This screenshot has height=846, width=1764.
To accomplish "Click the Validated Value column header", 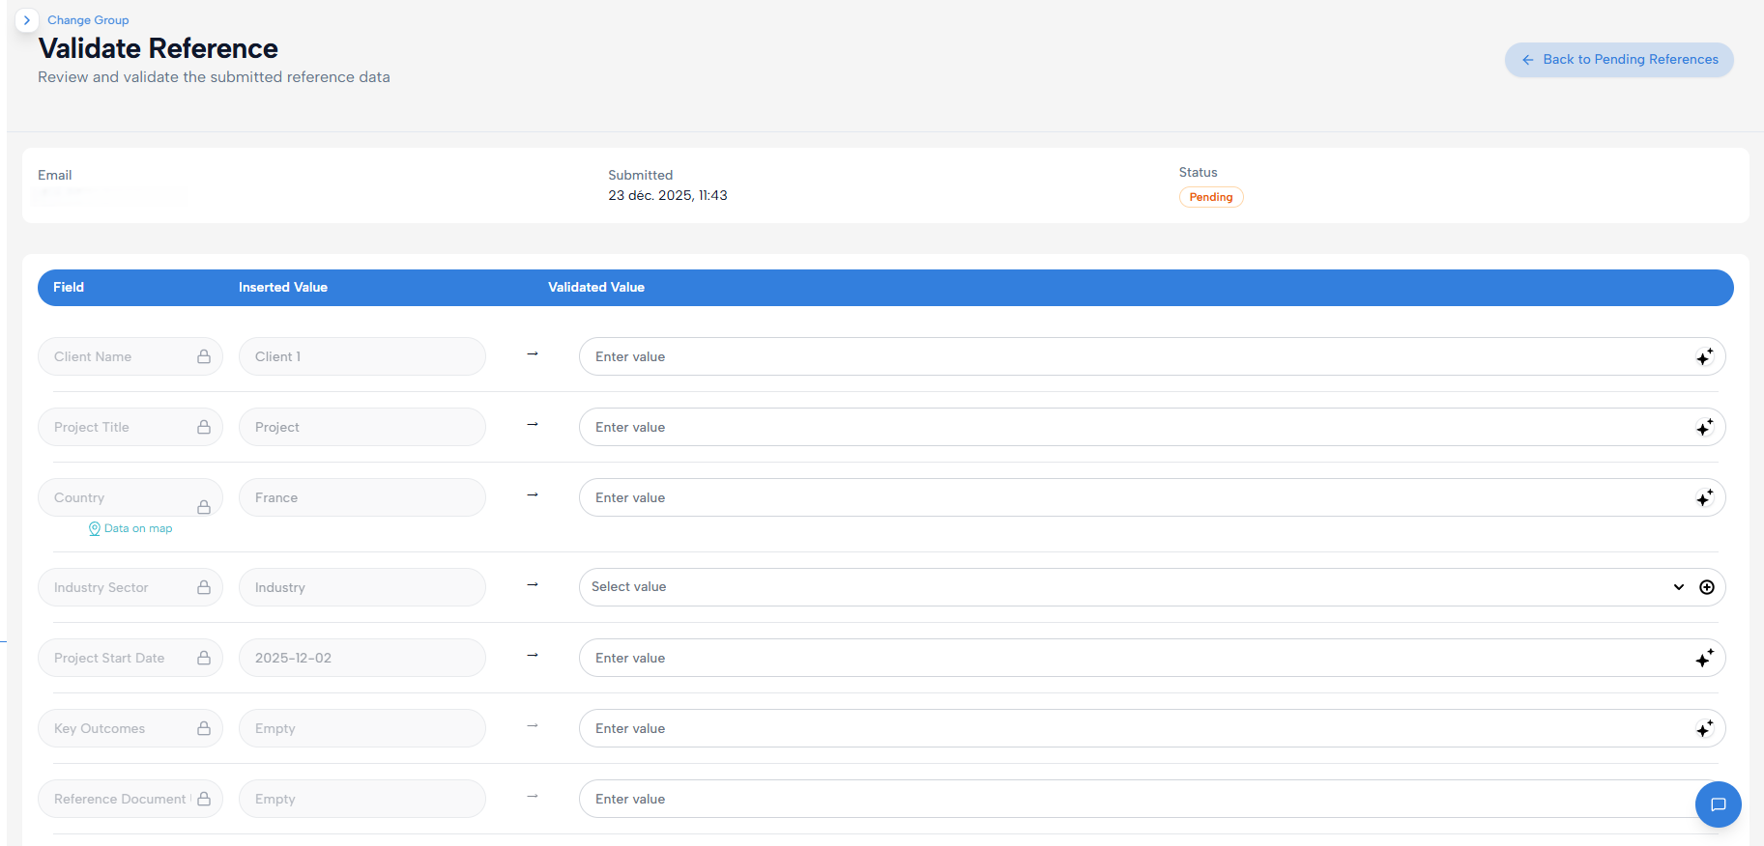I will (x=596, y=288).
